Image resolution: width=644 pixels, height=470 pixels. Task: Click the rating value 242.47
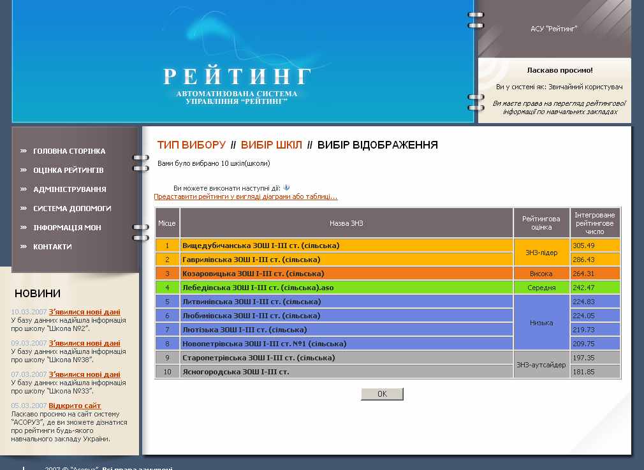click(x=583, y=288)
